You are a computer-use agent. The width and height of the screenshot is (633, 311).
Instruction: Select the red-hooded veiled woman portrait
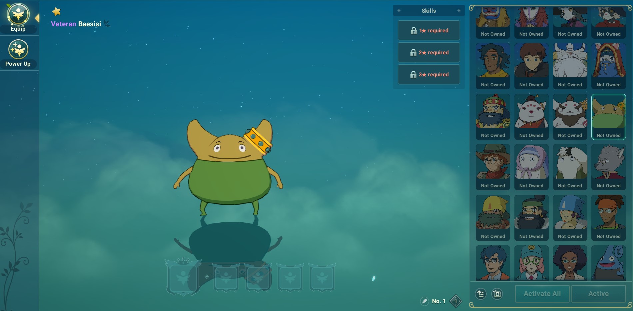(x=609, y=66)
